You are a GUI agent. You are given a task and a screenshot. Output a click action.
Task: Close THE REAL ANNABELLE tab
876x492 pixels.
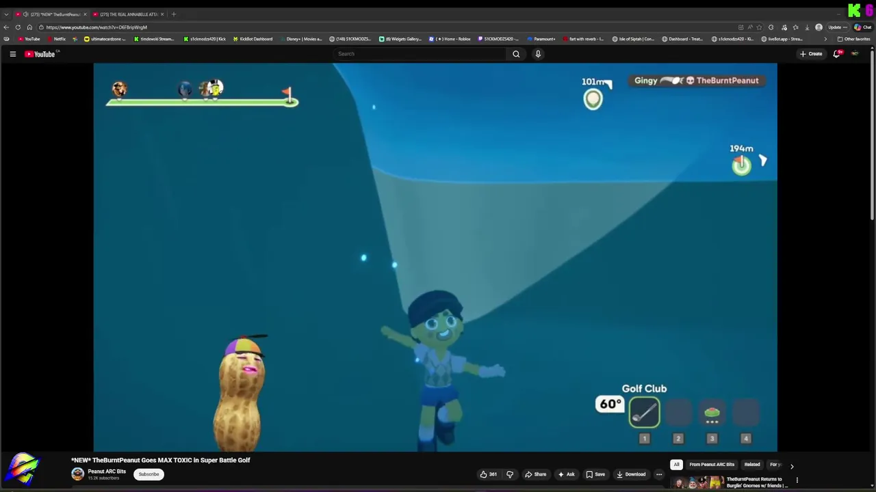162,14
